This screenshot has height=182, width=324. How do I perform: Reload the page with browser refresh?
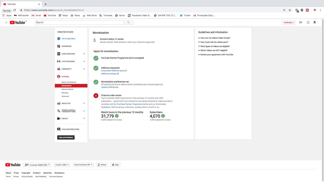point(14,10)
